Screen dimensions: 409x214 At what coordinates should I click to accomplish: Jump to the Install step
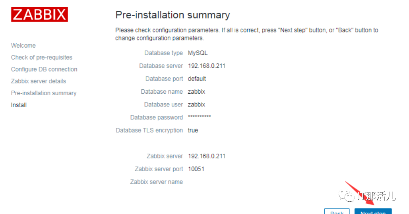19,105
